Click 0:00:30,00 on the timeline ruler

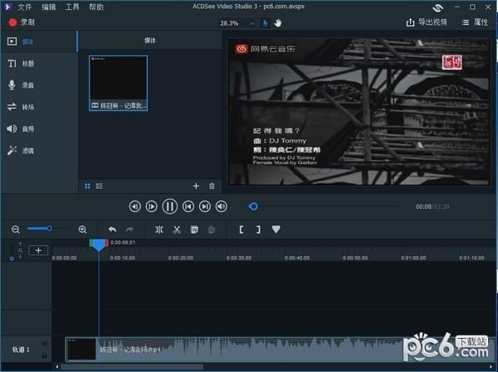[239, 258]
